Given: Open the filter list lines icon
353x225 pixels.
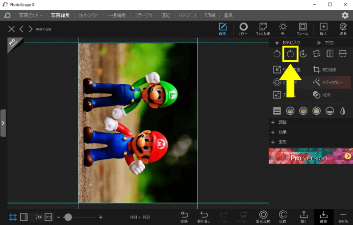Looking at the screenshot, I should (x=277, y=111).
